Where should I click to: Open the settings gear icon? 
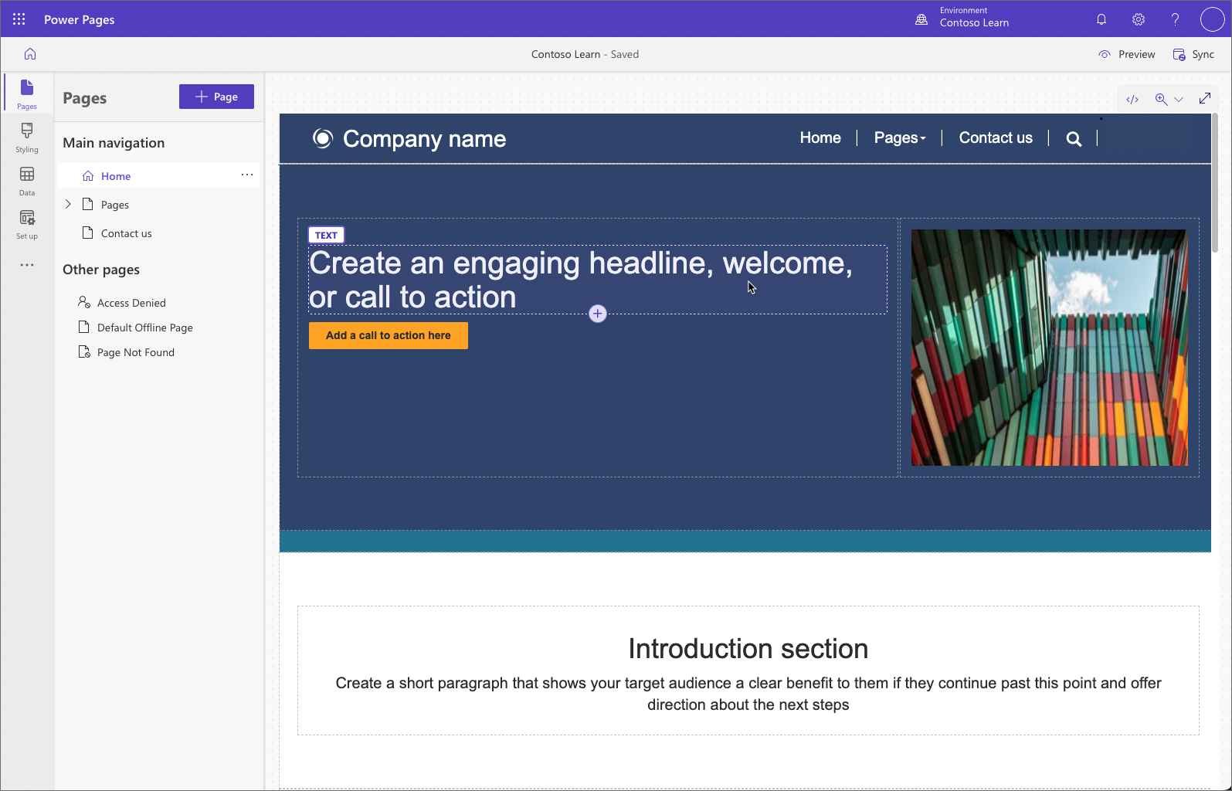pyautogui.click(x=1139, y=19)
